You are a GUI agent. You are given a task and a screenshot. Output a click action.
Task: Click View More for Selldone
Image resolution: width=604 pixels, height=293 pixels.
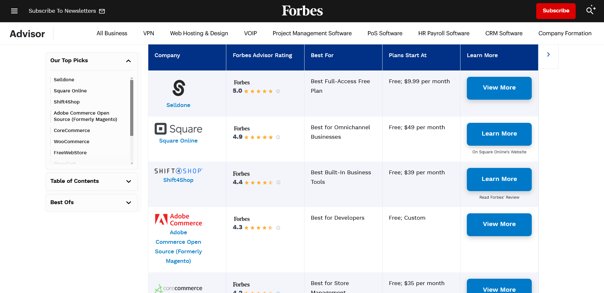tap(499, 88)
